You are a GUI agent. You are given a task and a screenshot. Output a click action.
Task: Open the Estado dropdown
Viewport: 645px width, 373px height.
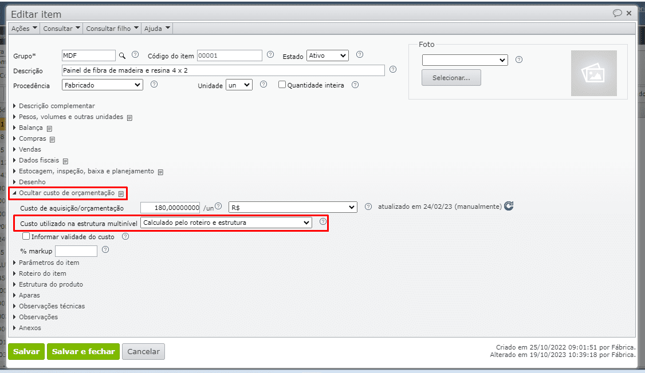328,55
